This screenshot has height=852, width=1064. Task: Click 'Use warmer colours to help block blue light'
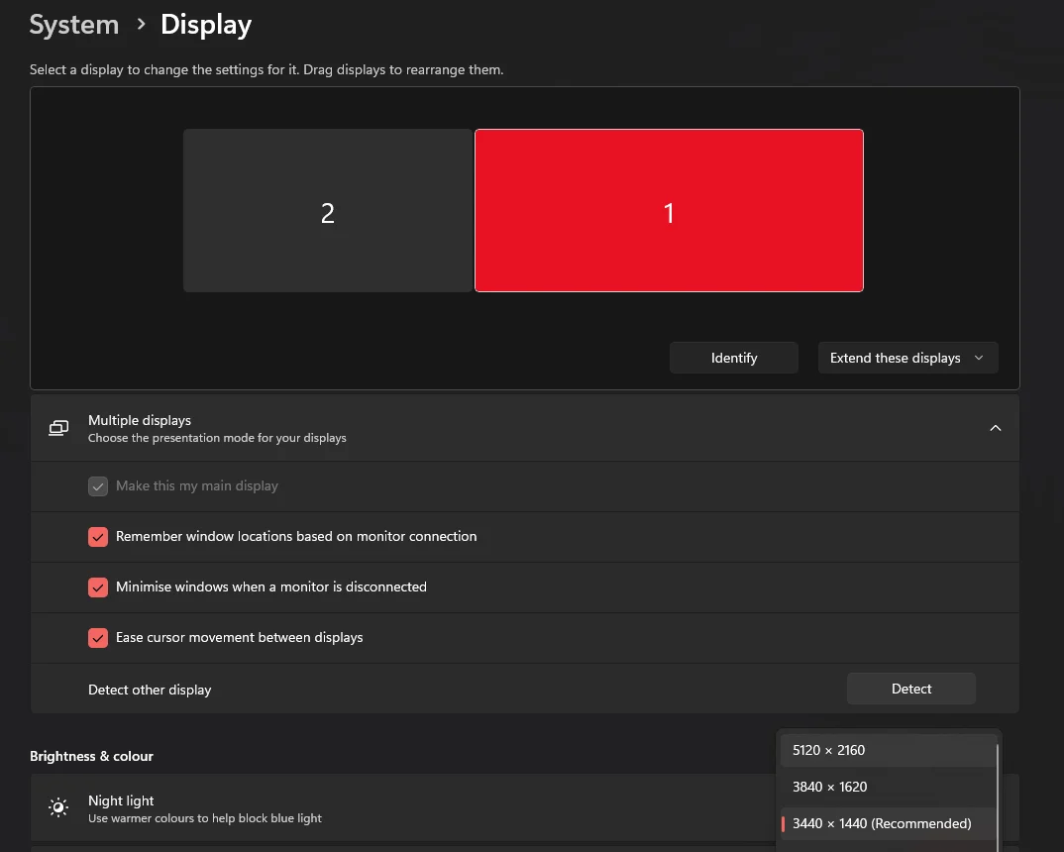205,818
